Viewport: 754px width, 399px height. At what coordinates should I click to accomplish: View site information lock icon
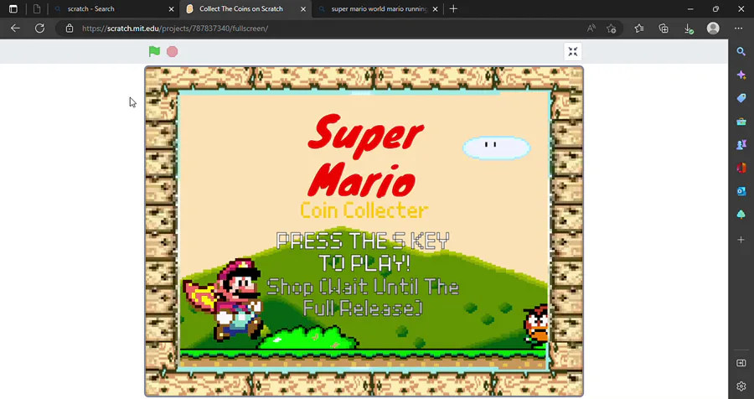pyautogui.click(x=70, y=28)
